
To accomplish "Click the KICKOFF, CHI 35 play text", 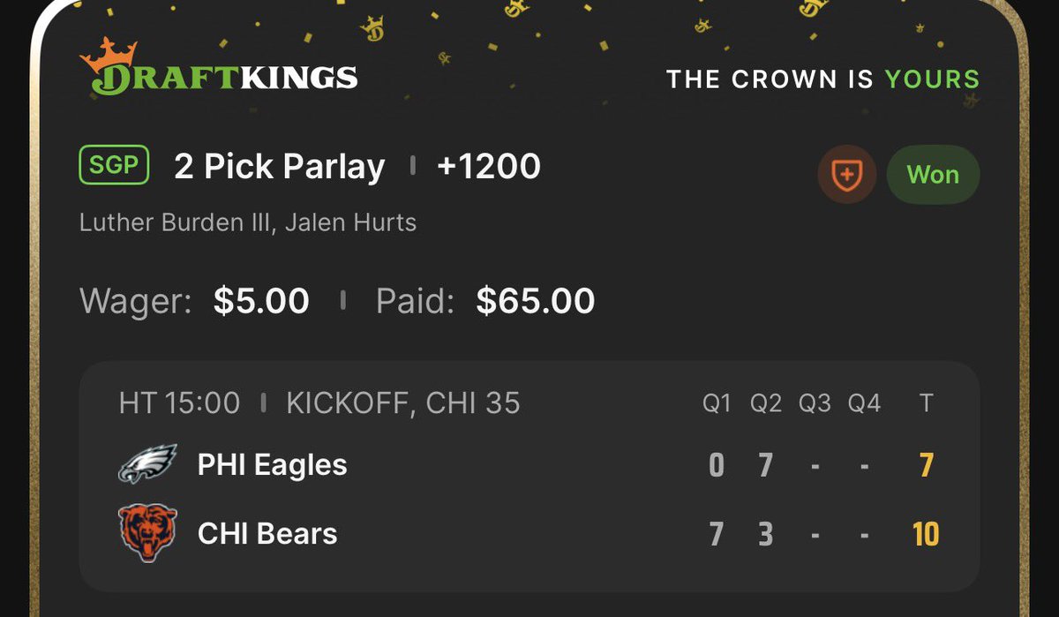I will coord(403,403).
